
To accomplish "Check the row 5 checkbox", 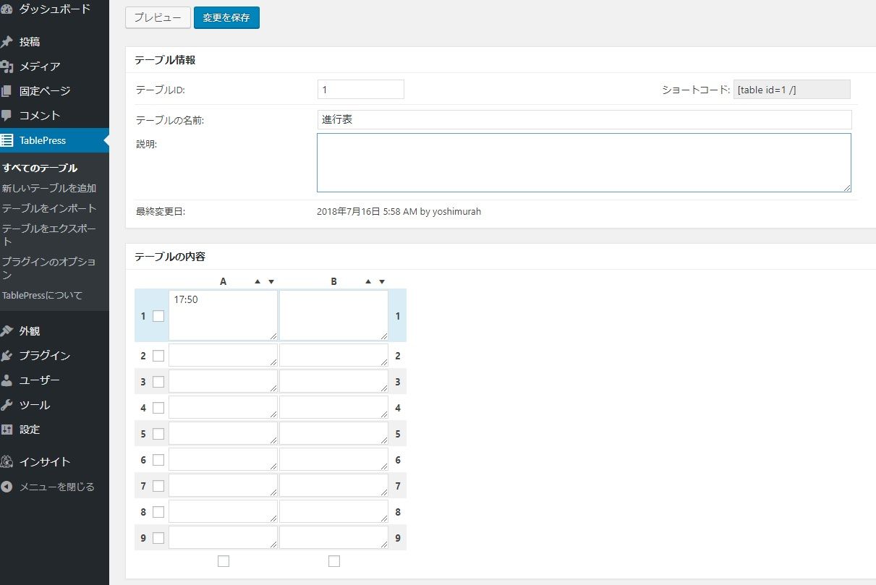I will (158, 434).
